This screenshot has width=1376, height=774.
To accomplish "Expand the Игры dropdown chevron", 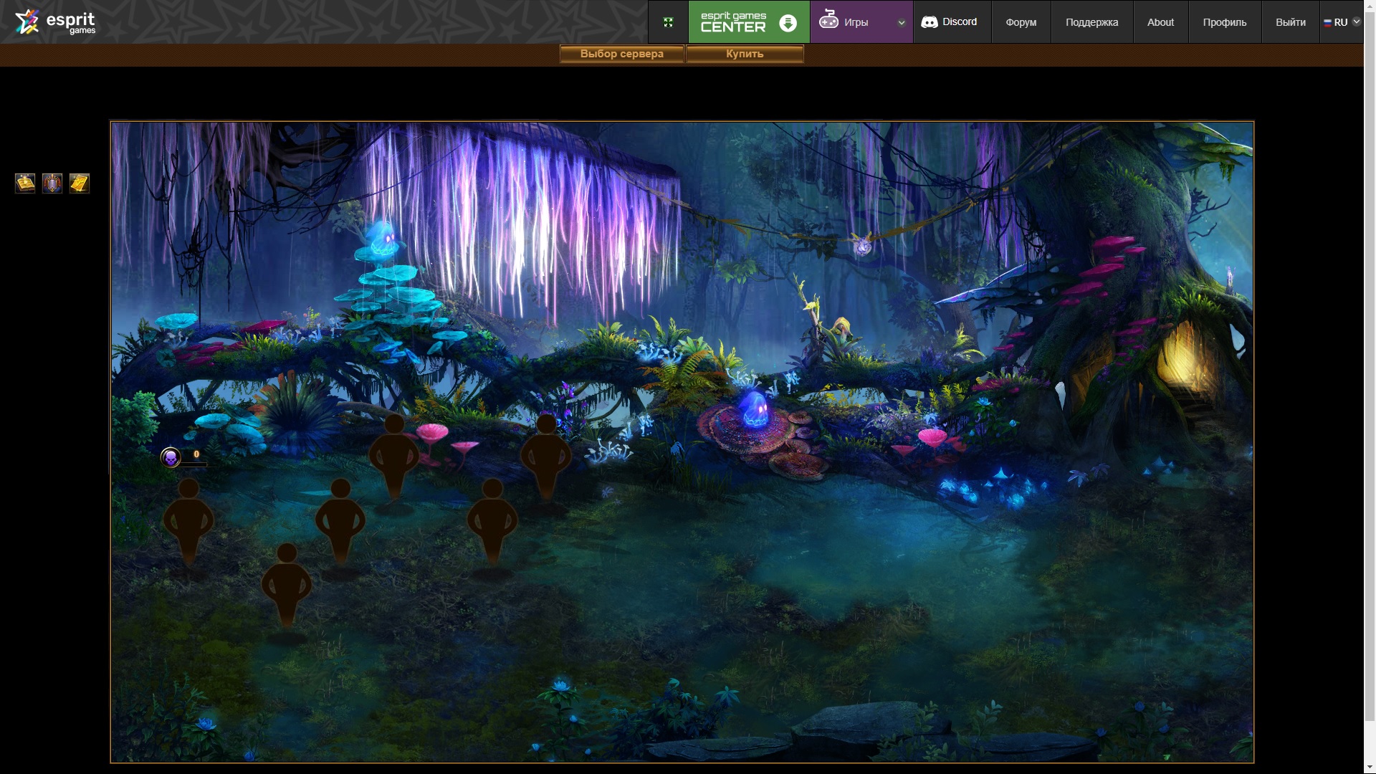I will click(902, 23).
